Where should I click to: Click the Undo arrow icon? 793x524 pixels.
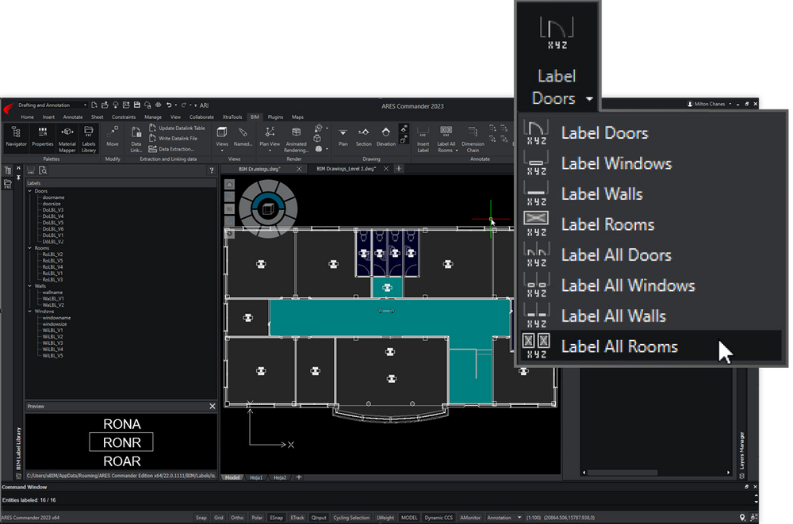pyautogui.click(x=168, y=105)
